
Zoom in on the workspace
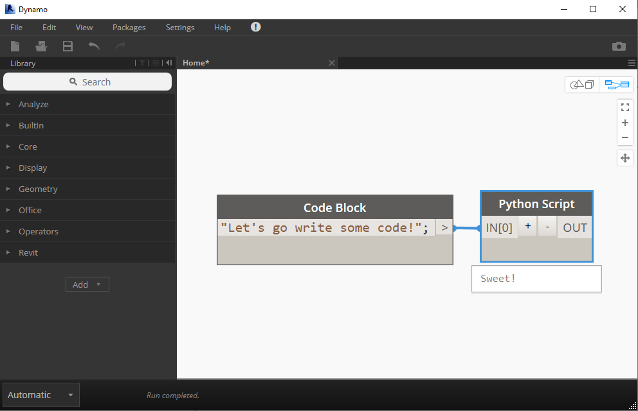point(625,123)
